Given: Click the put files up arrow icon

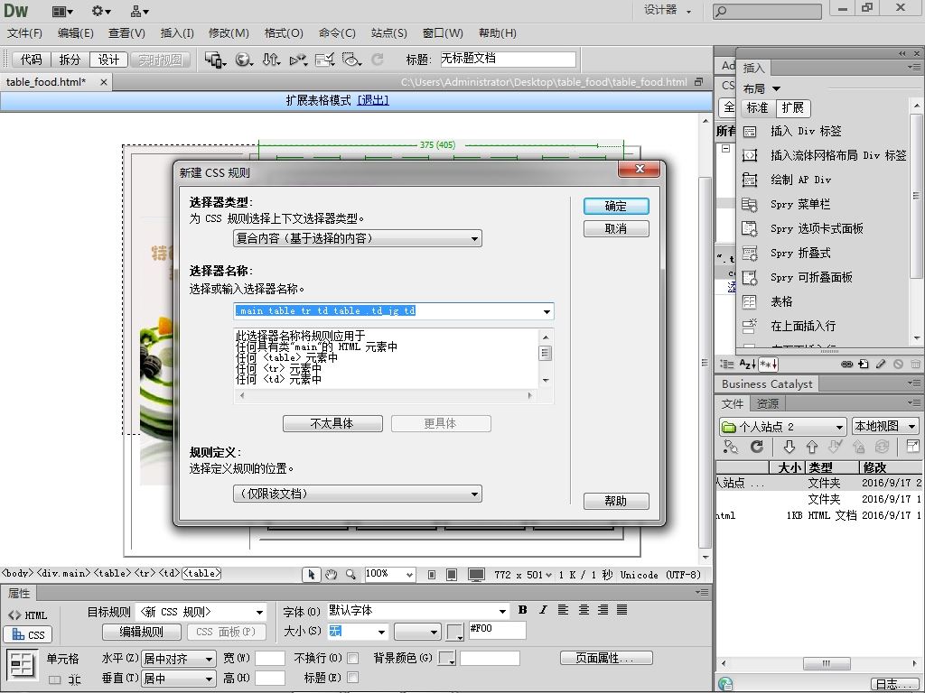Looking at the screenshot, I should [x=812, y=447].
